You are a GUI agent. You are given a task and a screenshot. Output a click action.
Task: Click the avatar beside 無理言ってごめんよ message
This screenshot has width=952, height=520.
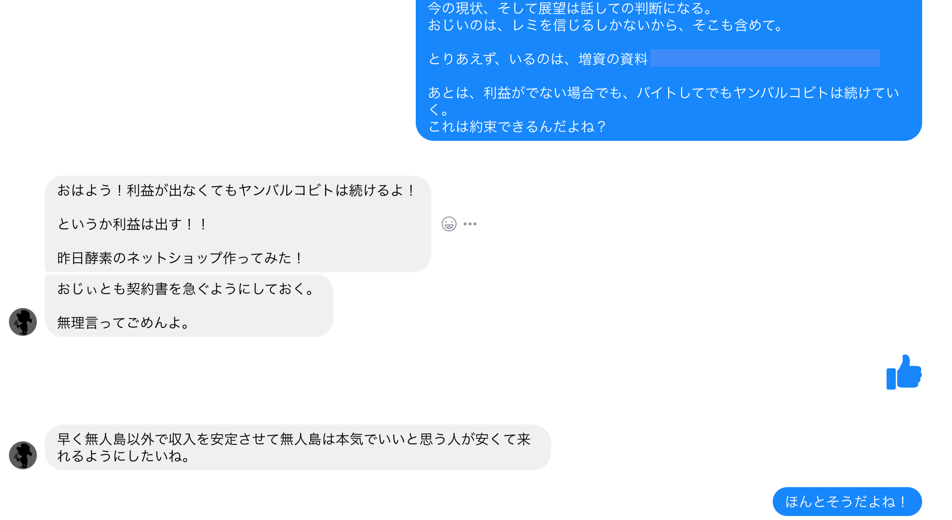[23, 322]
